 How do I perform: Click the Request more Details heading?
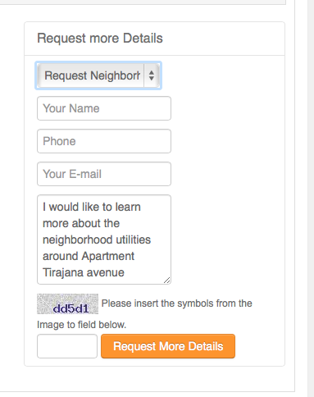(x=100, y=39)
